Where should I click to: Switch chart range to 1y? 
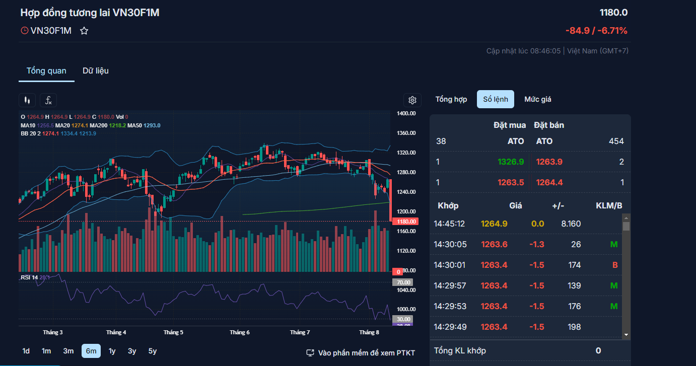112,351
